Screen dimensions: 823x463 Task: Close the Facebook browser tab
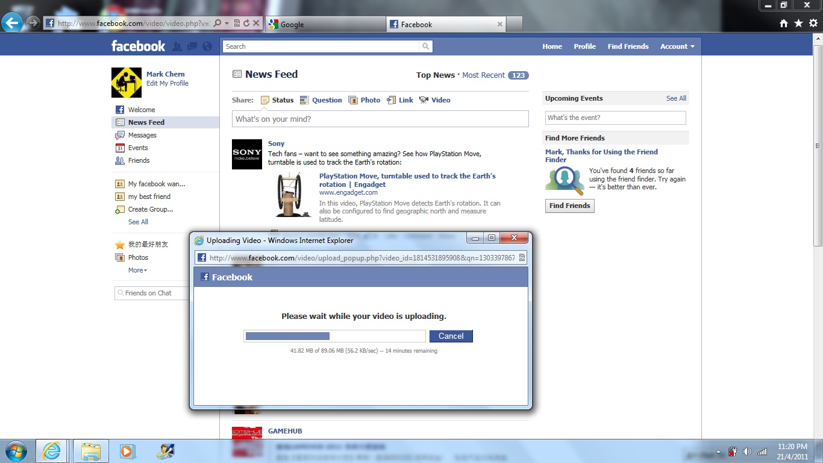click(499, 24)
